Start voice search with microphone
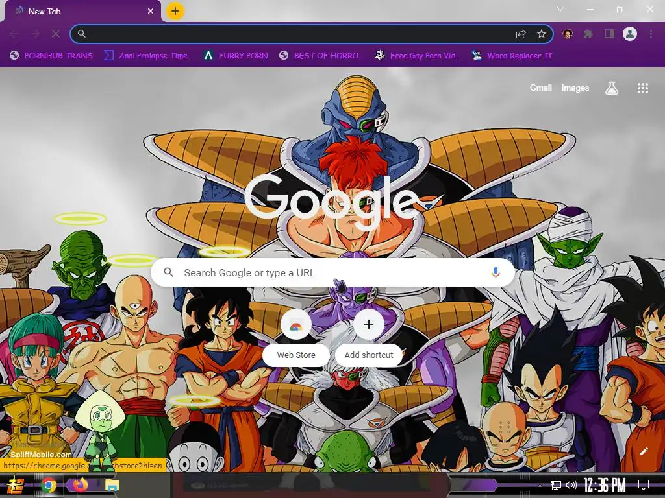665x498 pixels. pyautogui.click(x=496, y=273)
